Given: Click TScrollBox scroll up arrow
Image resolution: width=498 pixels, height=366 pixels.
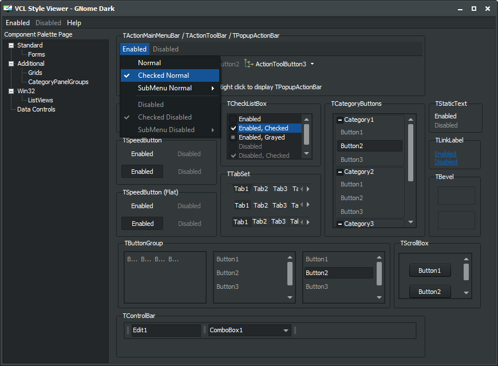Looking at the screenshot, I should (467, 259).
